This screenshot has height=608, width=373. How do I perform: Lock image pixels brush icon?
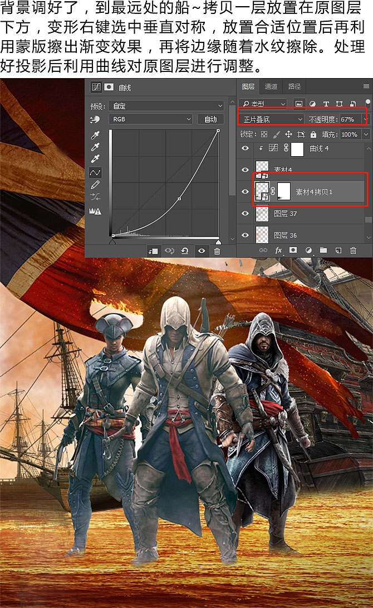click(276, 134)
